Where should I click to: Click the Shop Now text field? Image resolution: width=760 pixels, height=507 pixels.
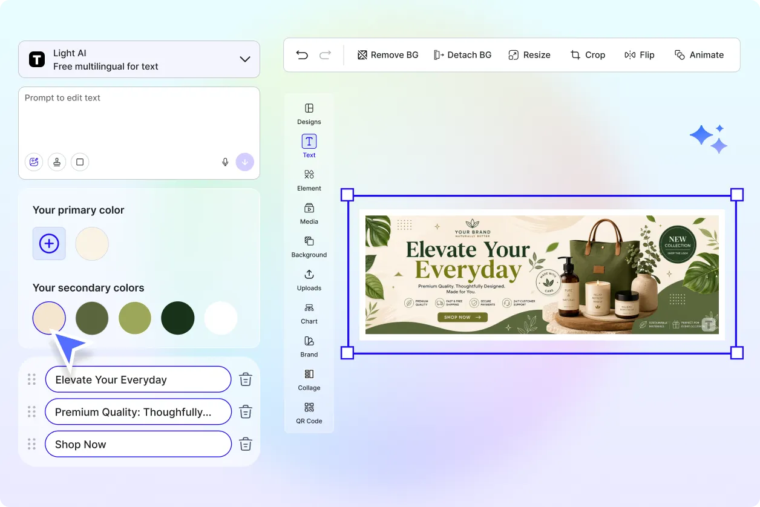(x=138, y=444)
